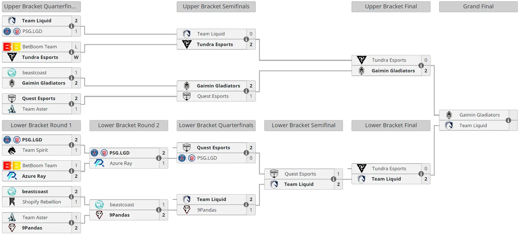The width and height of the screenshot is (520, 237).
Task: Click 9Pandas logo in Lower Bracket Quarterfinals
Action: click(x=187, y=210)
